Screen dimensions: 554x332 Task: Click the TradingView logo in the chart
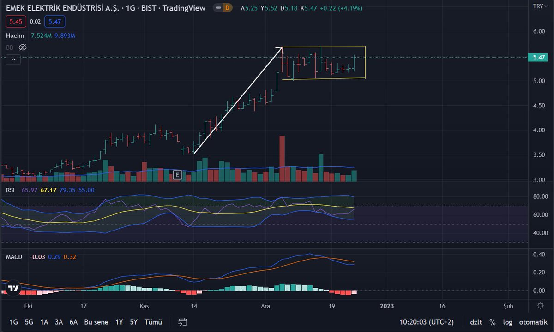(13, 288)
